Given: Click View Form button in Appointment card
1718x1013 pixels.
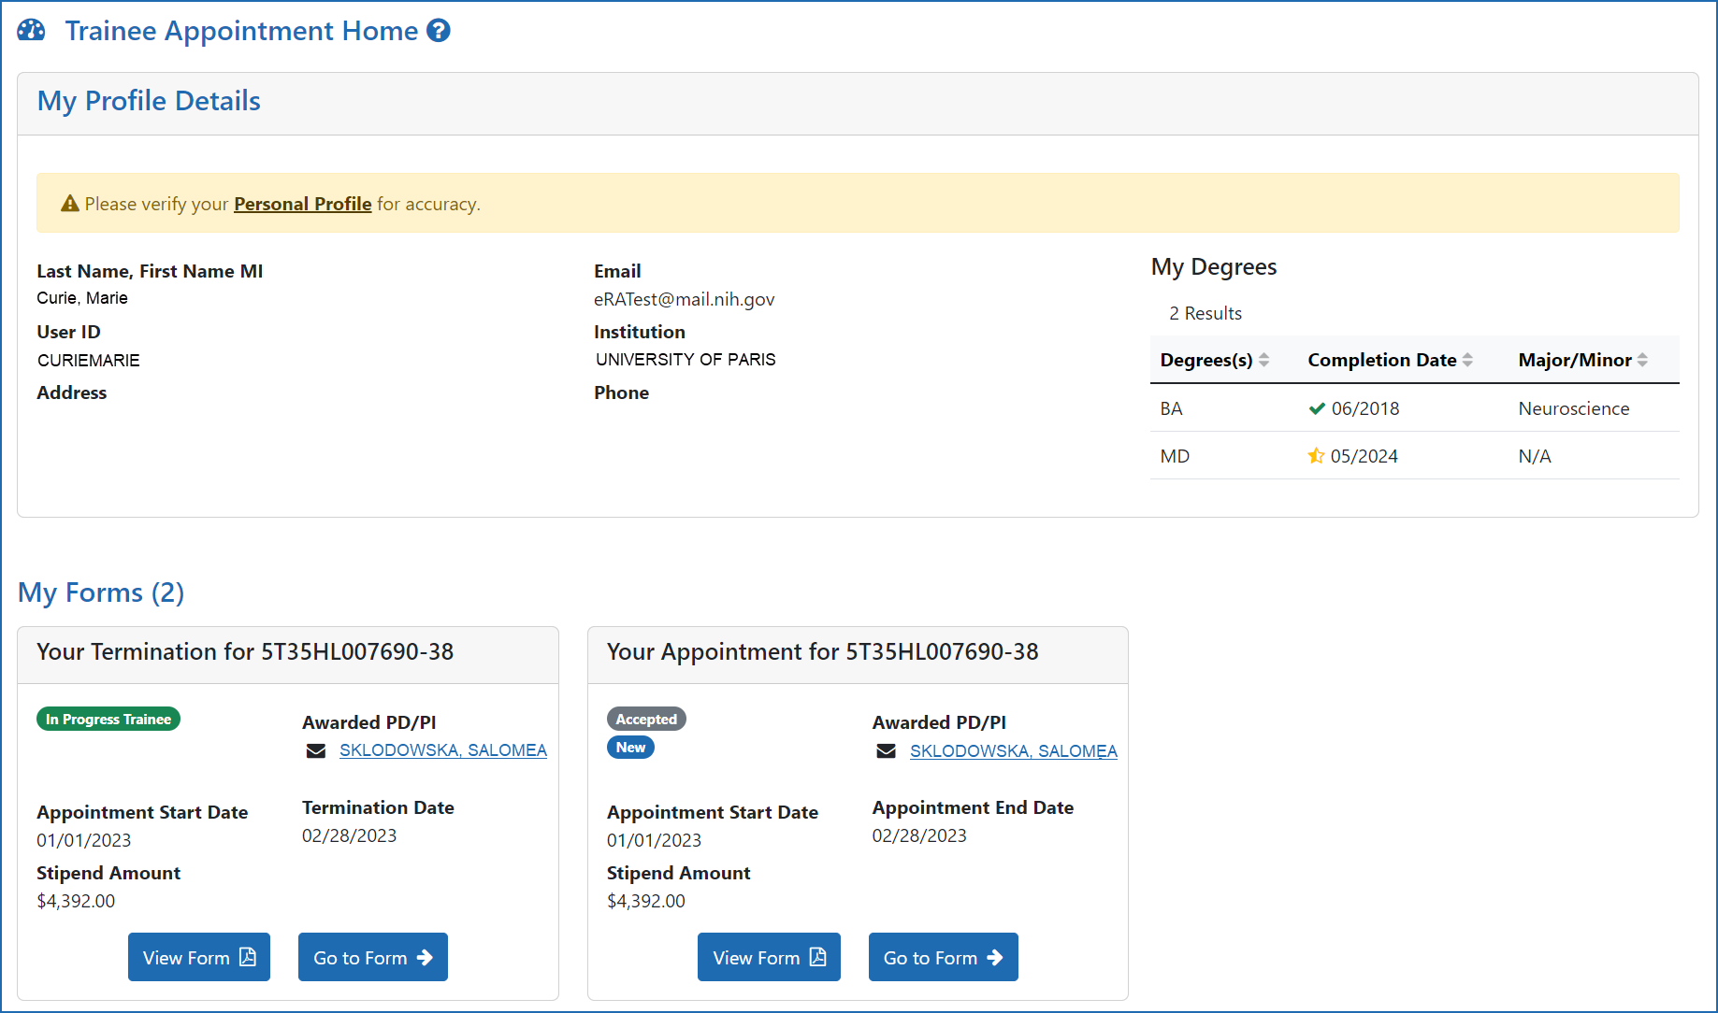Looking at the screenshot, I should [769, 957].
